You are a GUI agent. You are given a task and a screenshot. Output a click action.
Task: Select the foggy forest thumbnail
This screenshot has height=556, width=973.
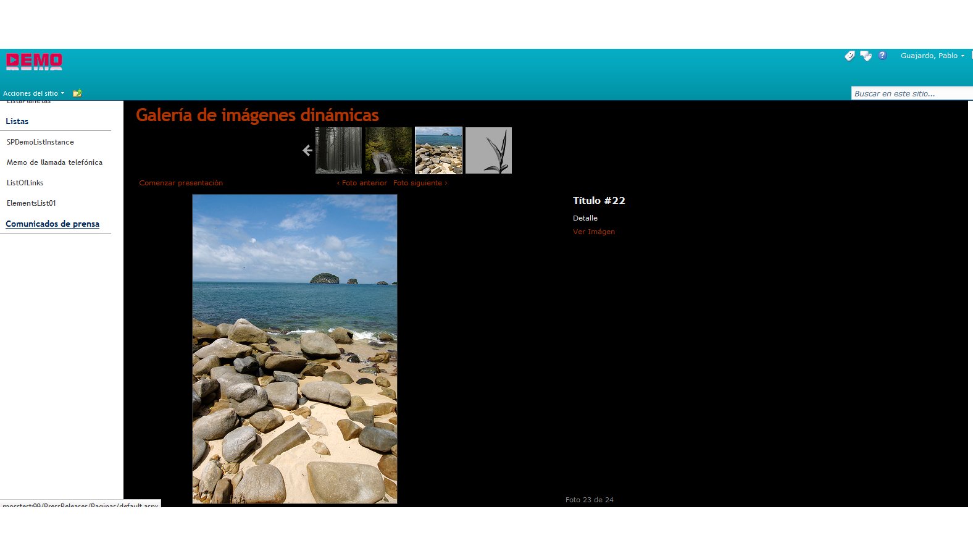point(338,150)
